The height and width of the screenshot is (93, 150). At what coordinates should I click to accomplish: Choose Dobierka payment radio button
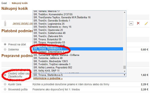[x=5, y=49]
